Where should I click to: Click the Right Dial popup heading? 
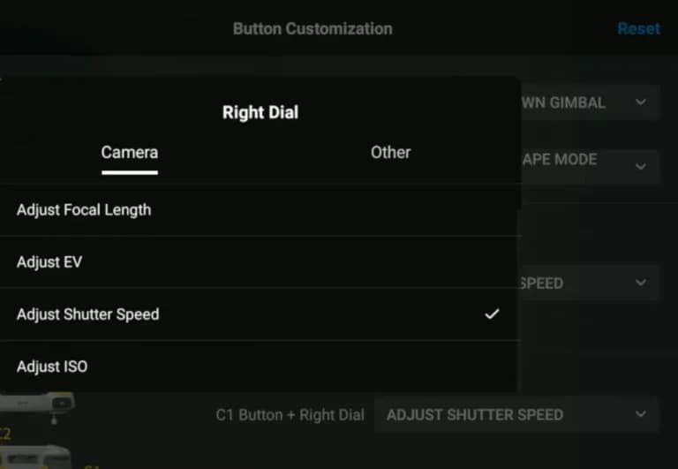(x=260, y=112)
